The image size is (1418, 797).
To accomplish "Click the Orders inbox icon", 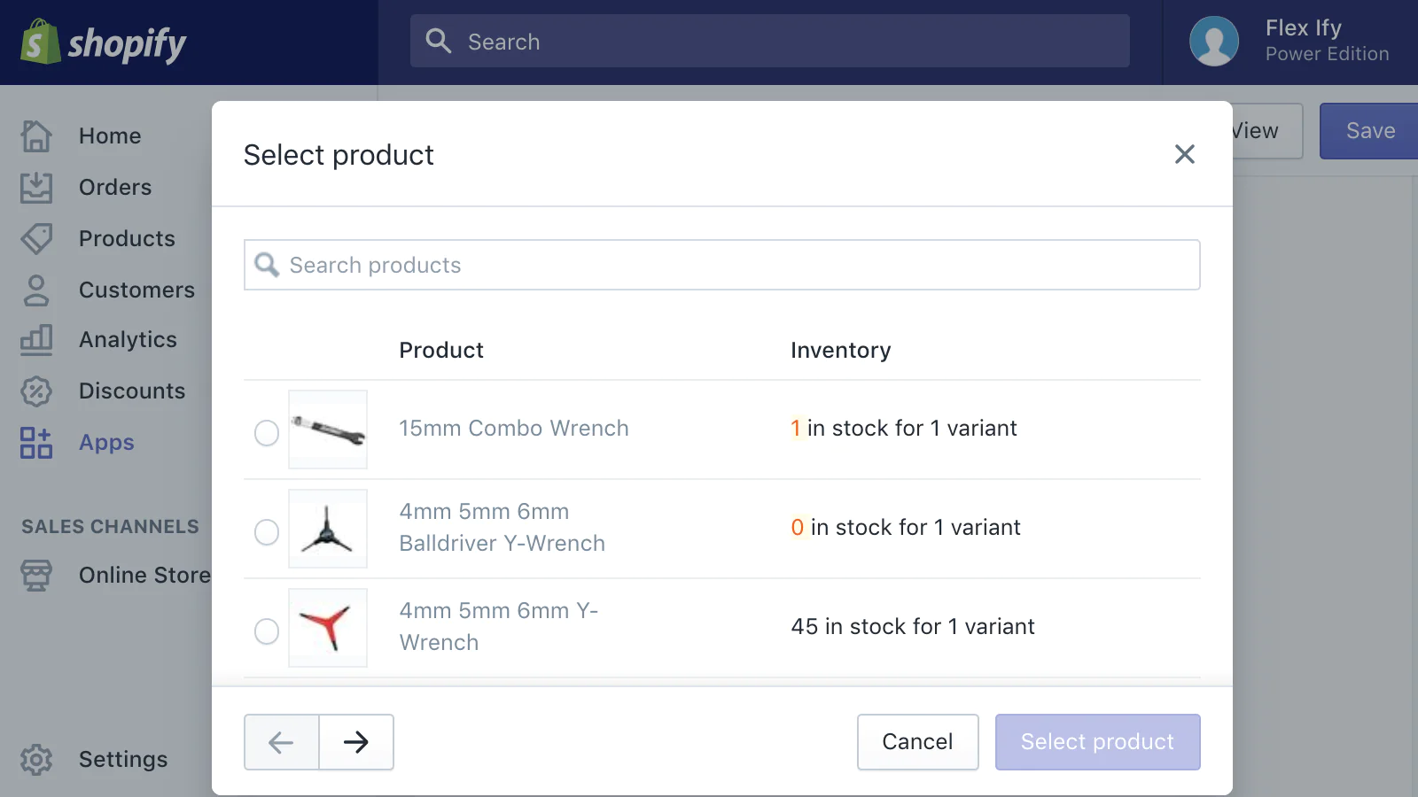I will click(x=36, y=188).
